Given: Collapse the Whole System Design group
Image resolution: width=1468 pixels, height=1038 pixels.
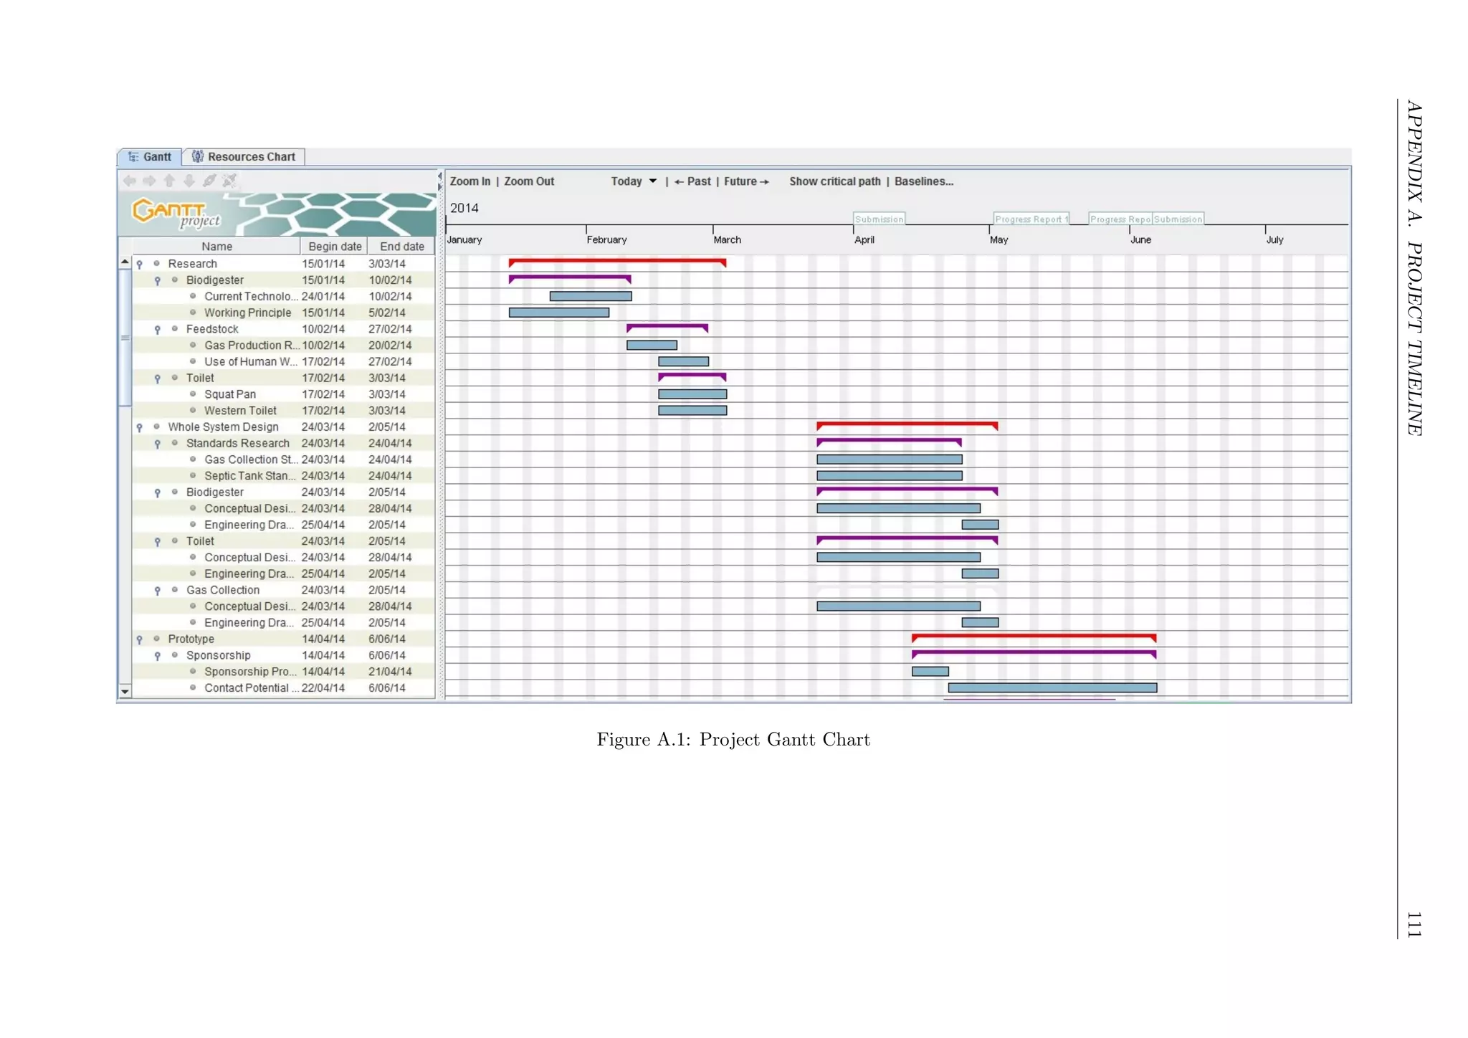Looking at the screenshot, I should pyautogui.click(x=140, y=428).
